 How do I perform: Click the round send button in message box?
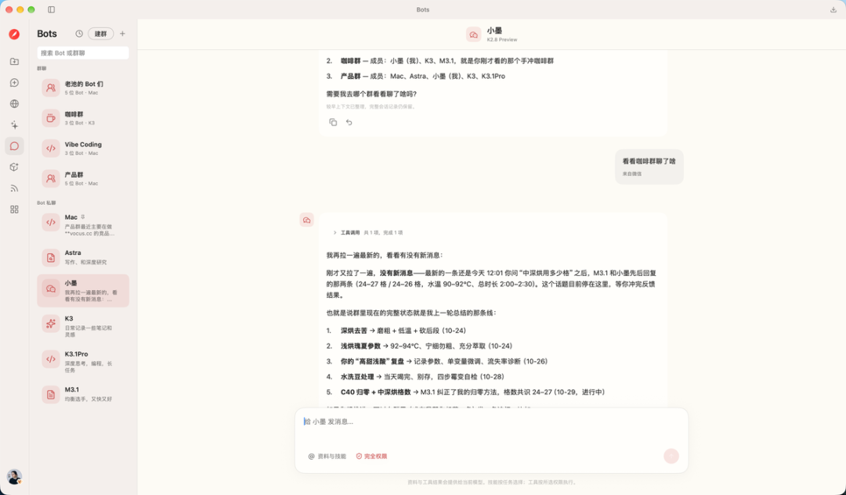coord(671,456)
